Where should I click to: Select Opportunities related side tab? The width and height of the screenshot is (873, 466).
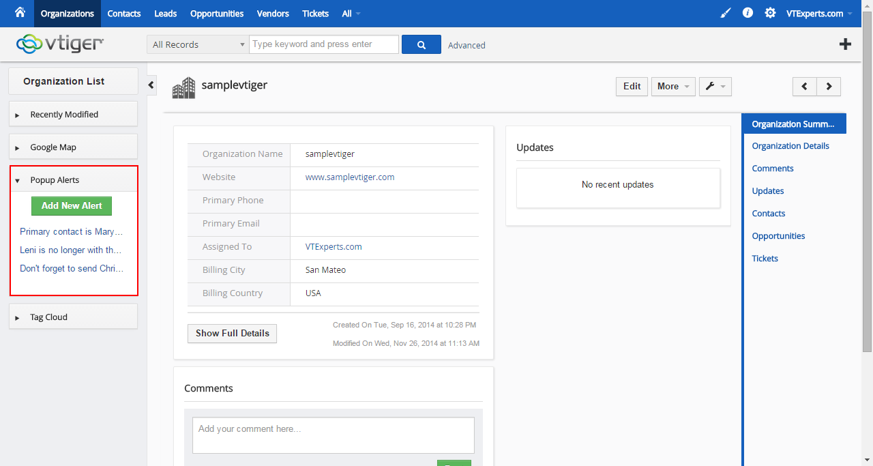[778, 236]
